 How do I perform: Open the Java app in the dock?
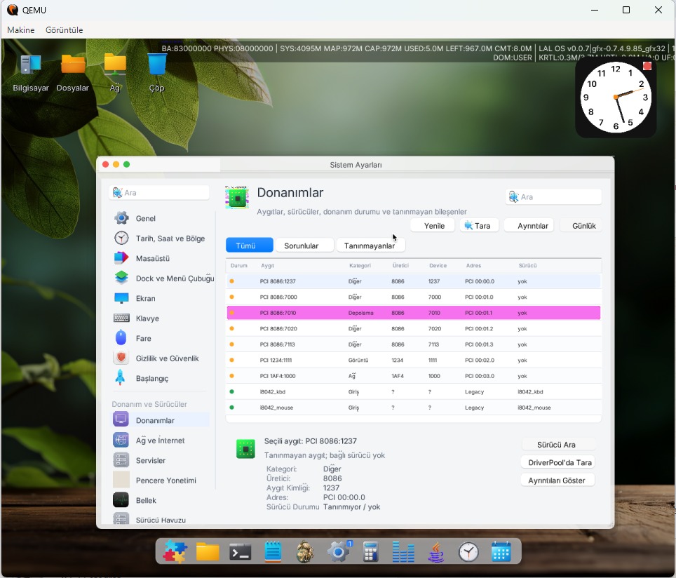(436, 552)
